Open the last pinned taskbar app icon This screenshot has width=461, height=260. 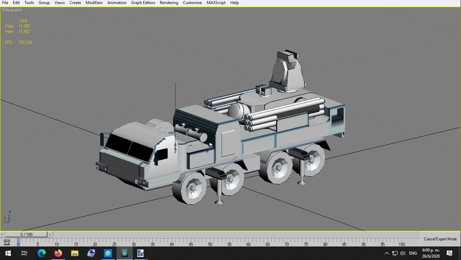click(141, 253)
